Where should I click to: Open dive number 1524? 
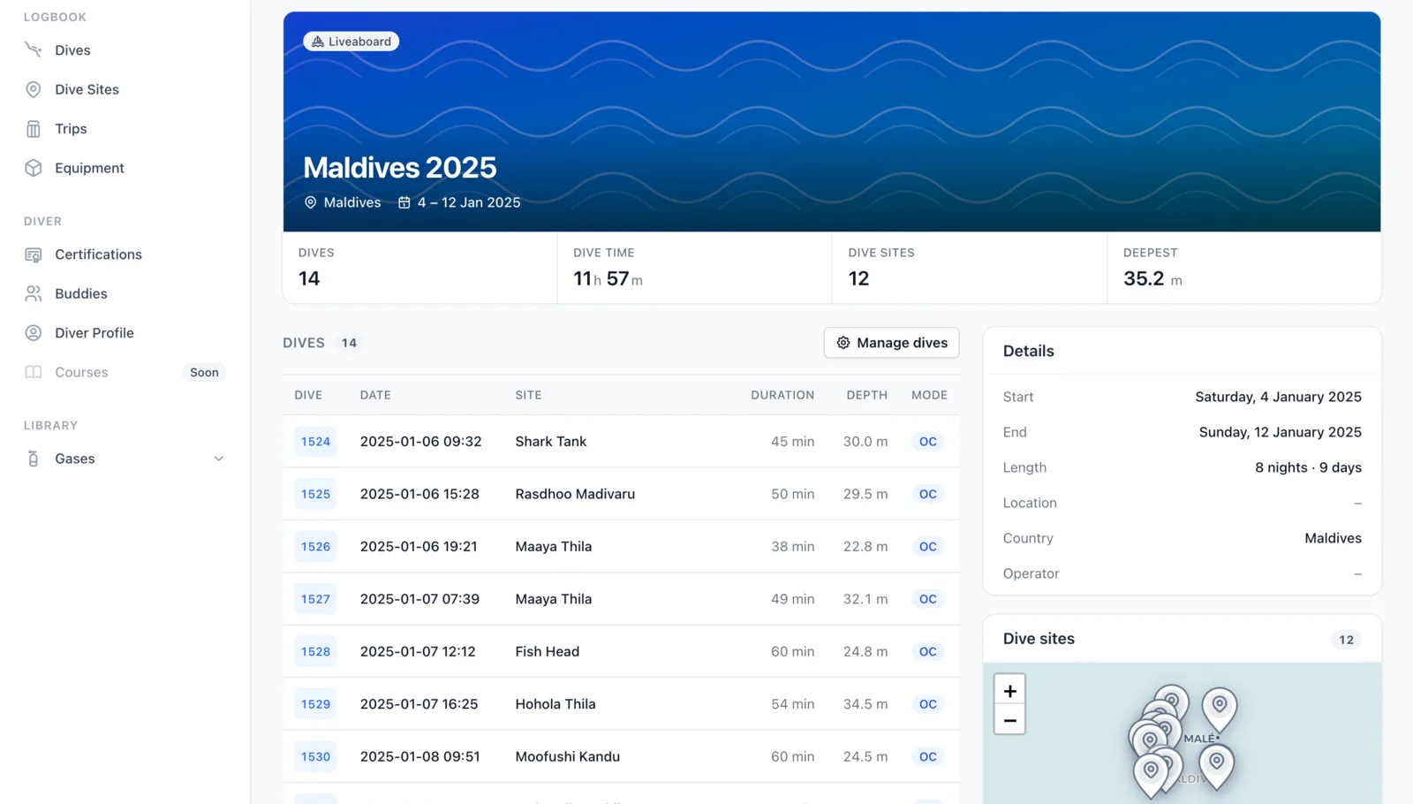tap(315, 442)
